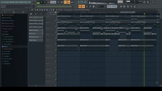
Task: Click the add pattern plus button
Action: 118,7
